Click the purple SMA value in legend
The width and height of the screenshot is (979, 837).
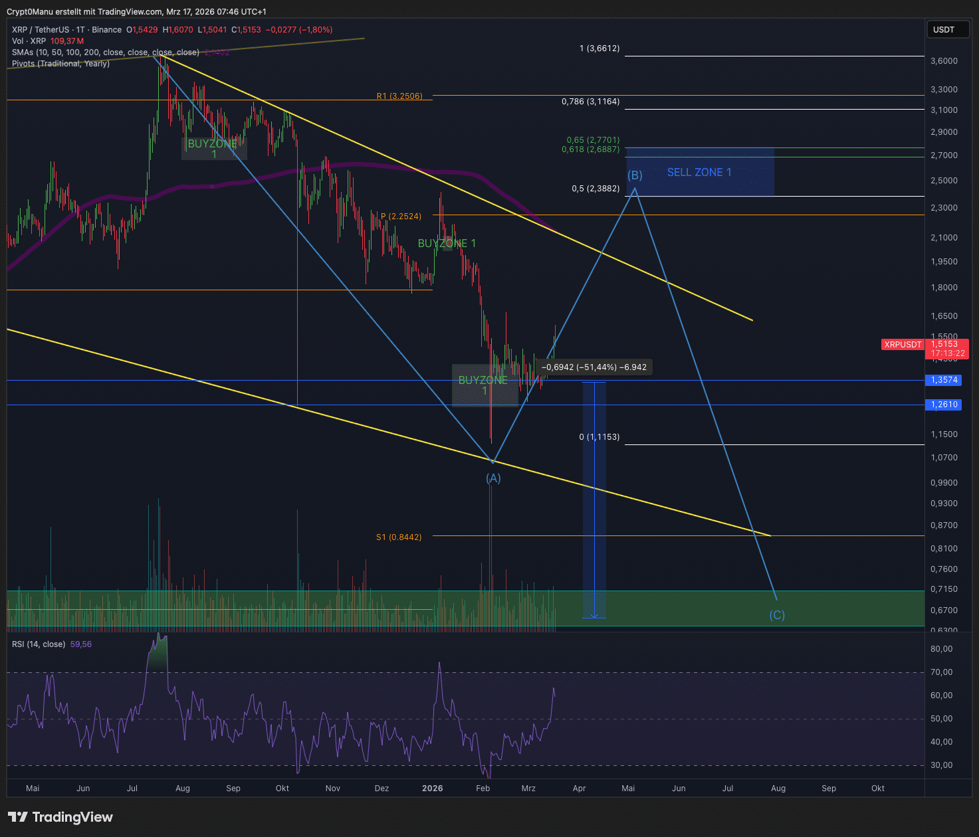217,52
